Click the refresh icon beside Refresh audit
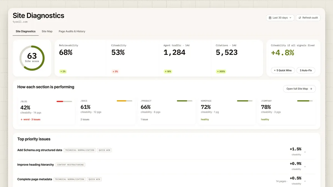 pyautogui.click(x=300, y=18)
